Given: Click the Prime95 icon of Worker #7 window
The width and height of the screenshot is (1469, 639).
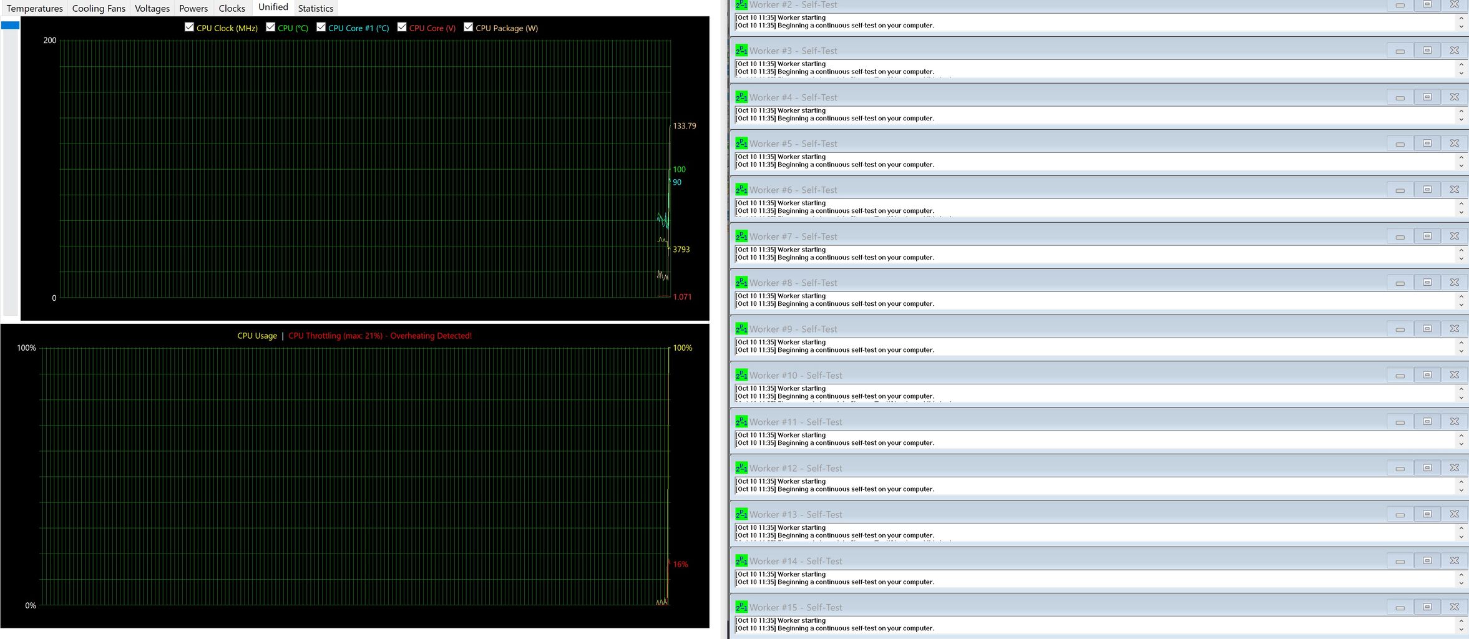Looking at the screenshot, I should point(741,236).
